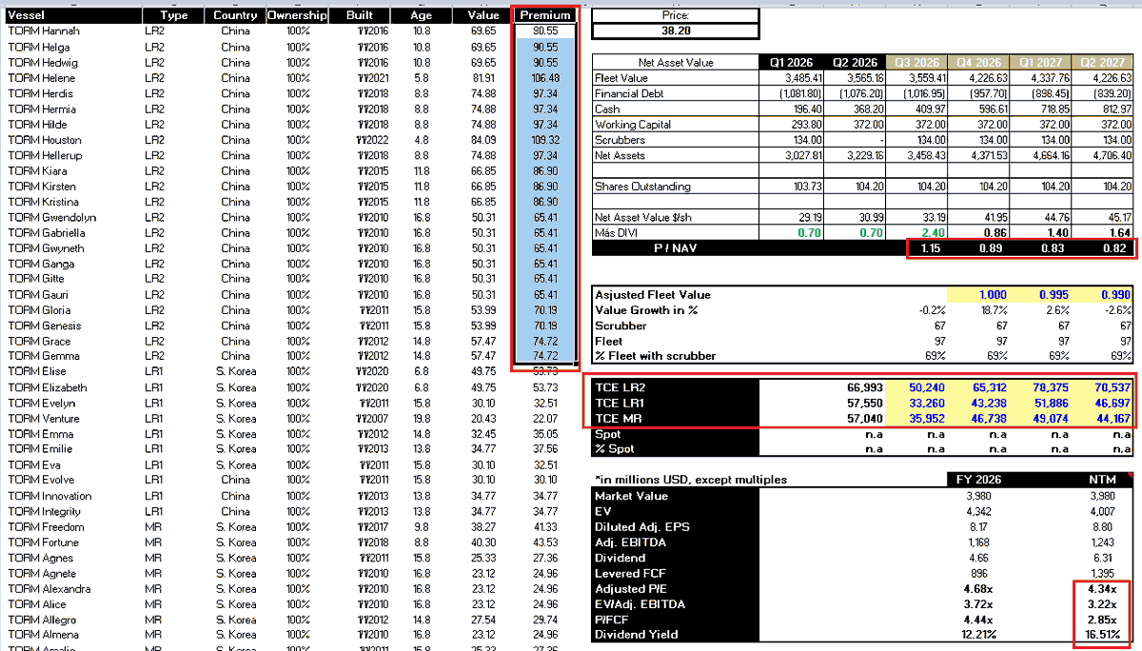Click the Fleet Value row label
This screenshot has height=651, width=1142.
622,78
